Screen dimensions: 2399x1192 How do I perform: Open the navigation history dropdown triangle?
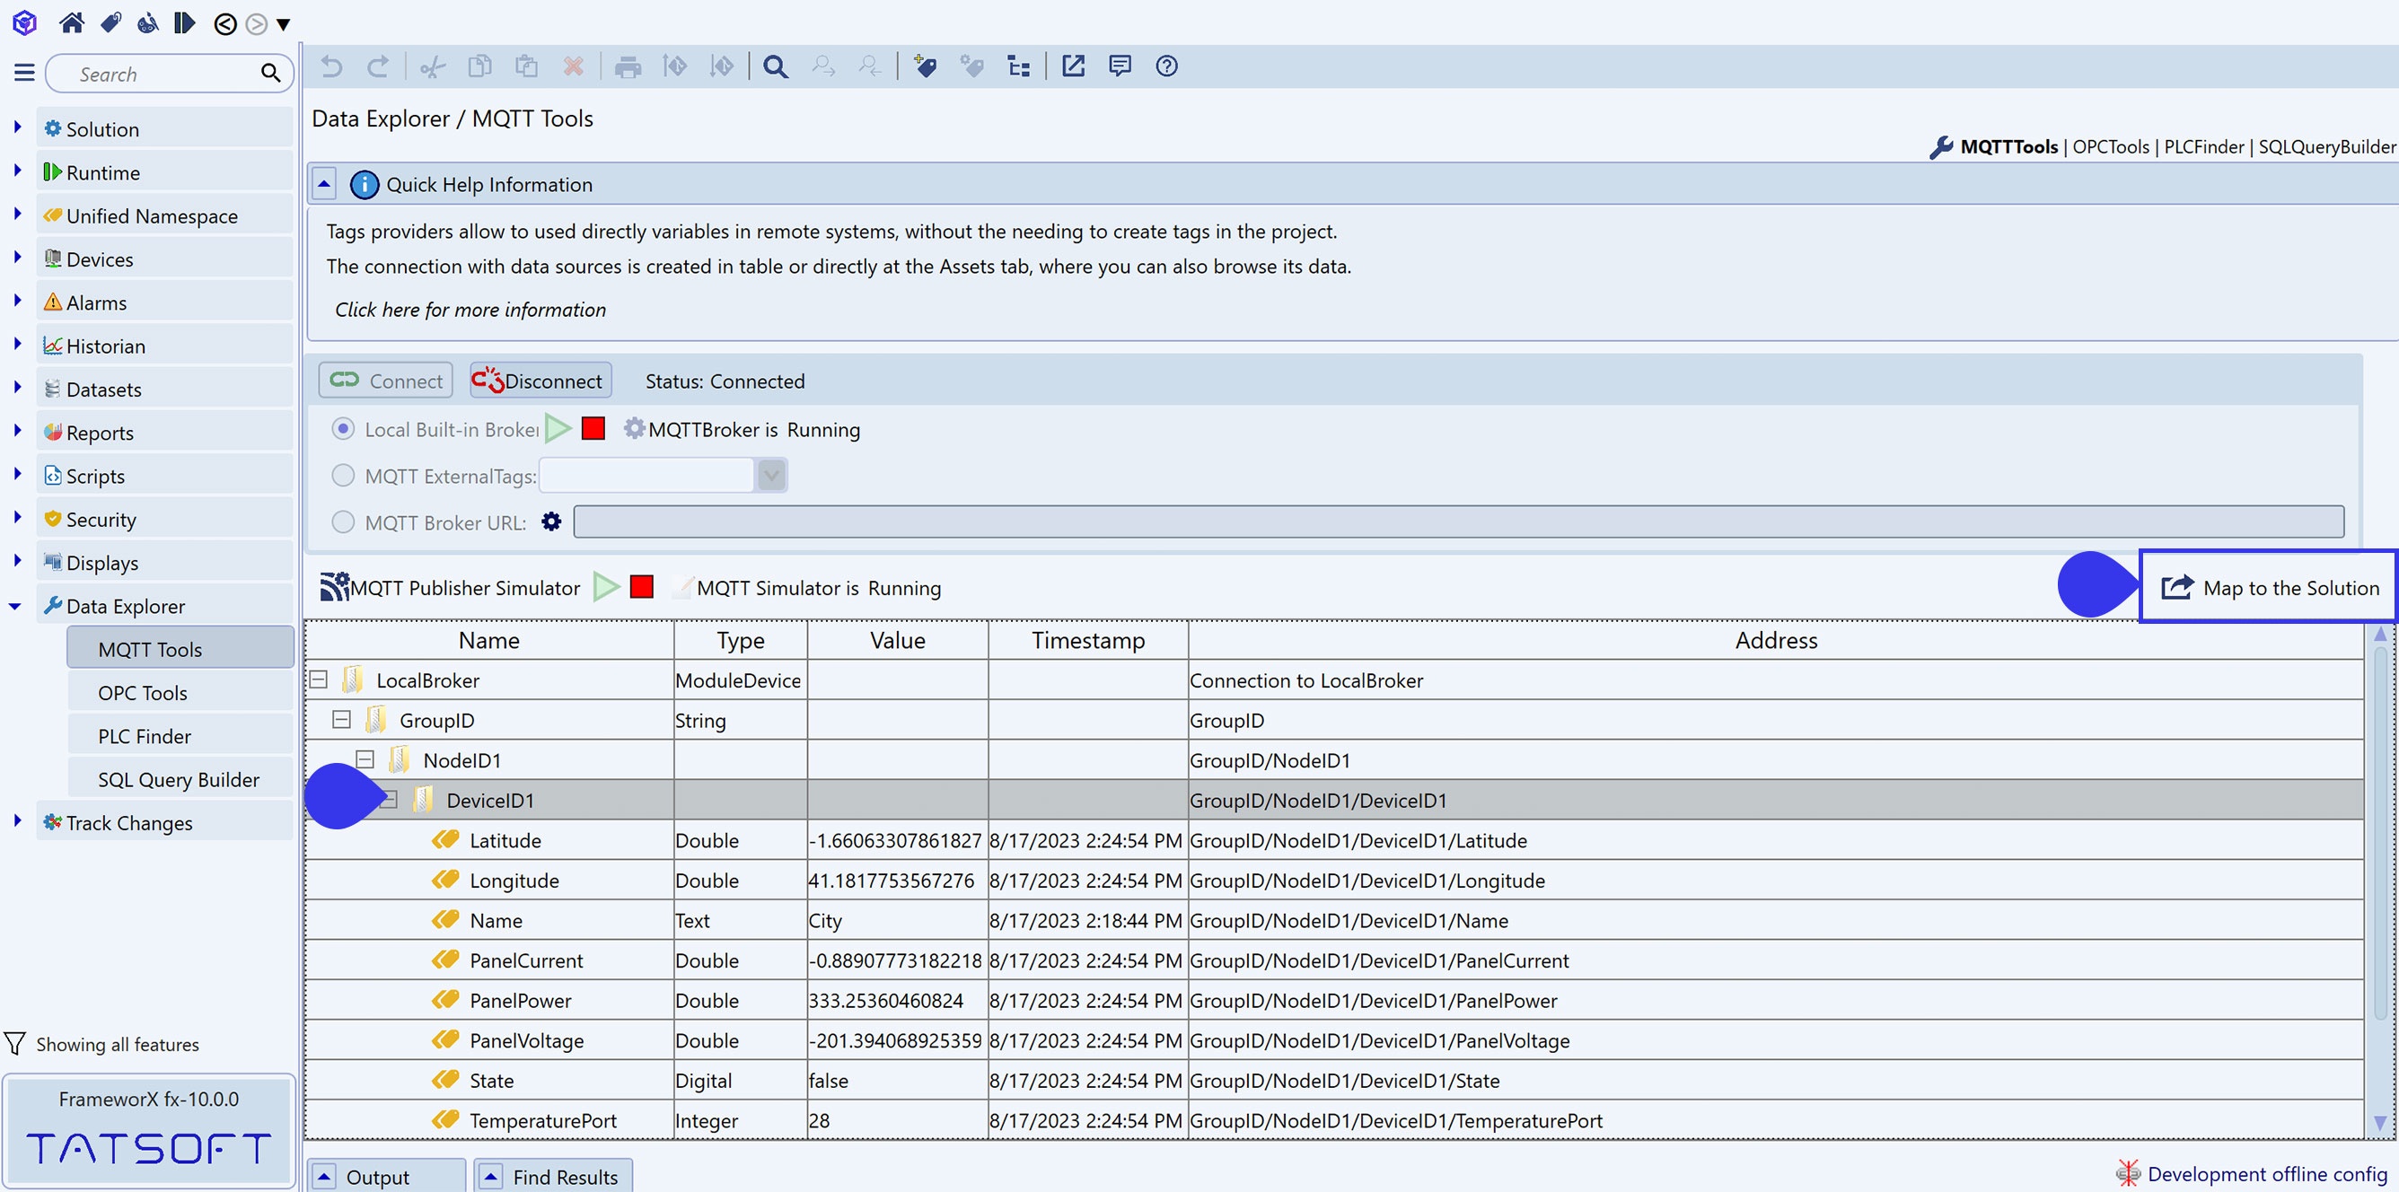(x=283, y=24)
